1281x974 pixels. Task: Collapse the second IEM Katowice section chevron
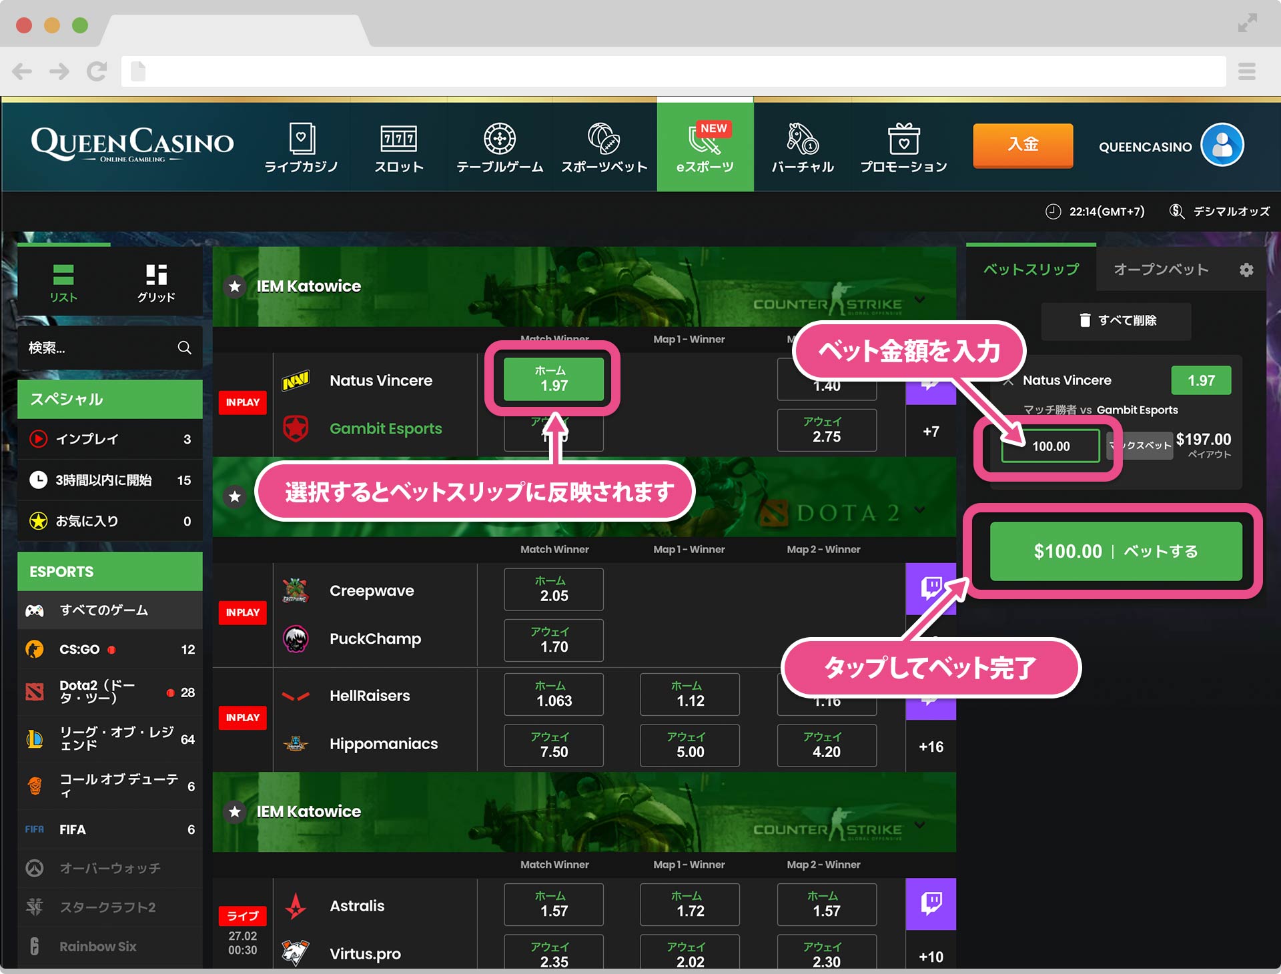(x=920, y=825)
